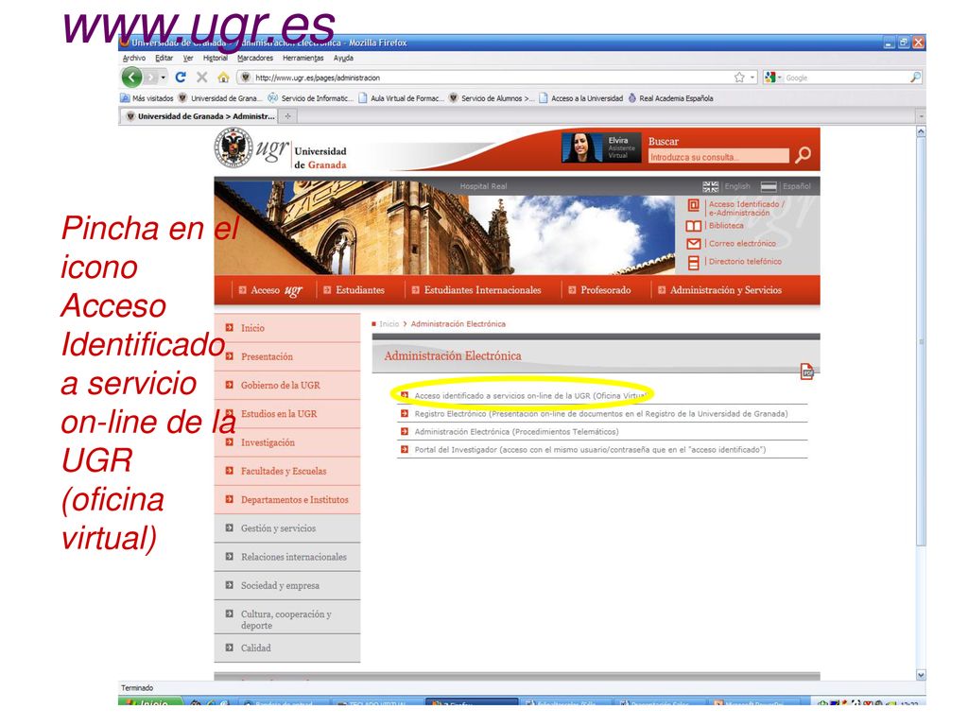Open the Acceso a la Universidad bookmark
The image size is (968, 726).
(581, 98)
